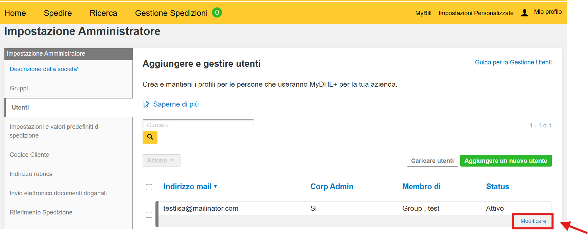Click Aggiungere un nuovo utente button

[x=506, y=161]
